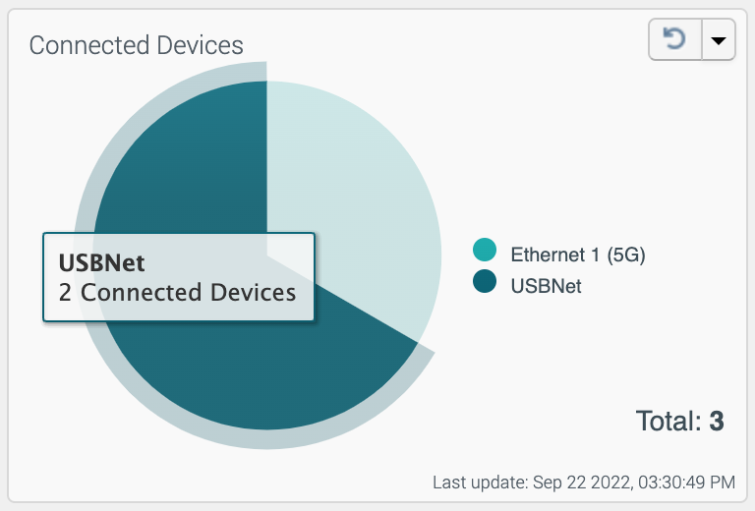Click the "(5G)" text in the legend
Viewport: 755px width, 511px height.
(625, 255)
